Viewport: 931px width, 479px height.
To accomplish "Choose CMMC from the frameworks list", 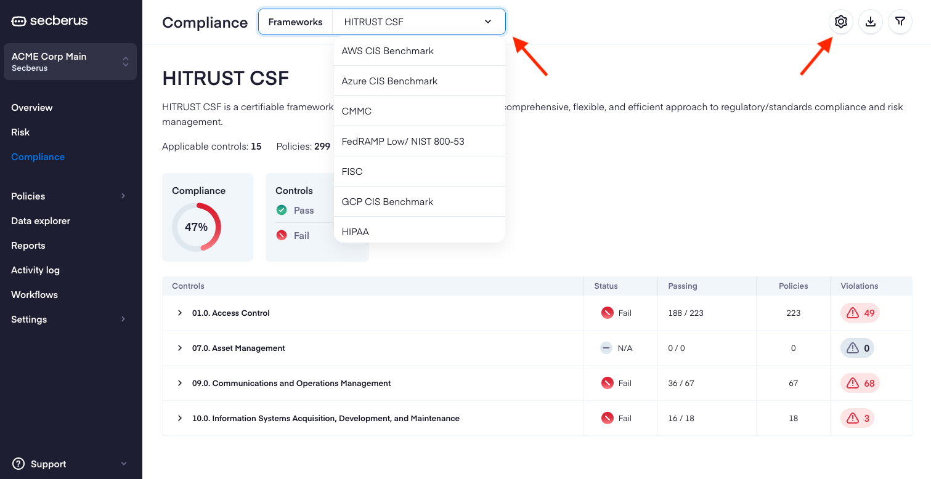I will click(420, 111).
